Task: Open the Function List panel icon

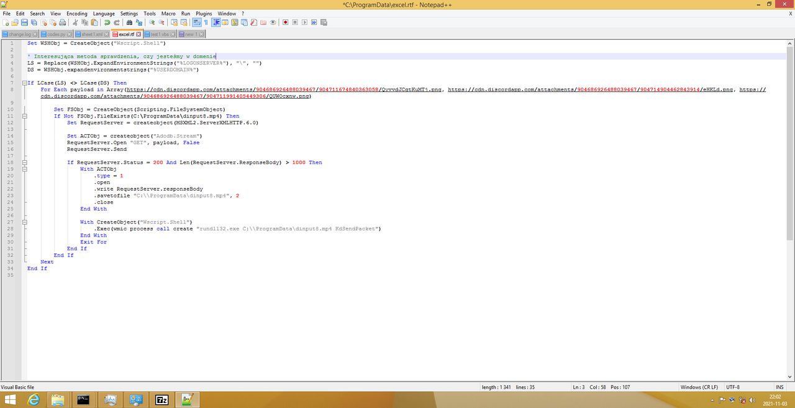Action: [253, 22]
